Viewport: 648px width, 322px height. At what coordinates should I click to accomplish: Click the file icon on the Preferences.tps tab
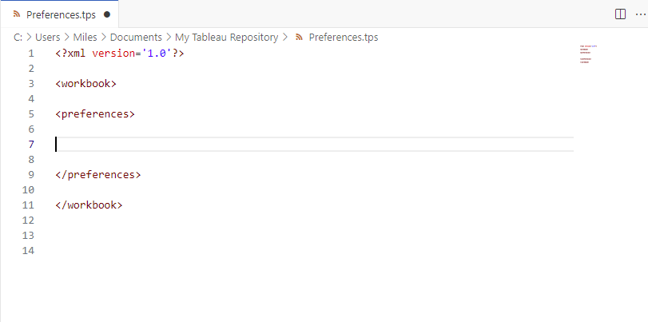pos(17,14)
